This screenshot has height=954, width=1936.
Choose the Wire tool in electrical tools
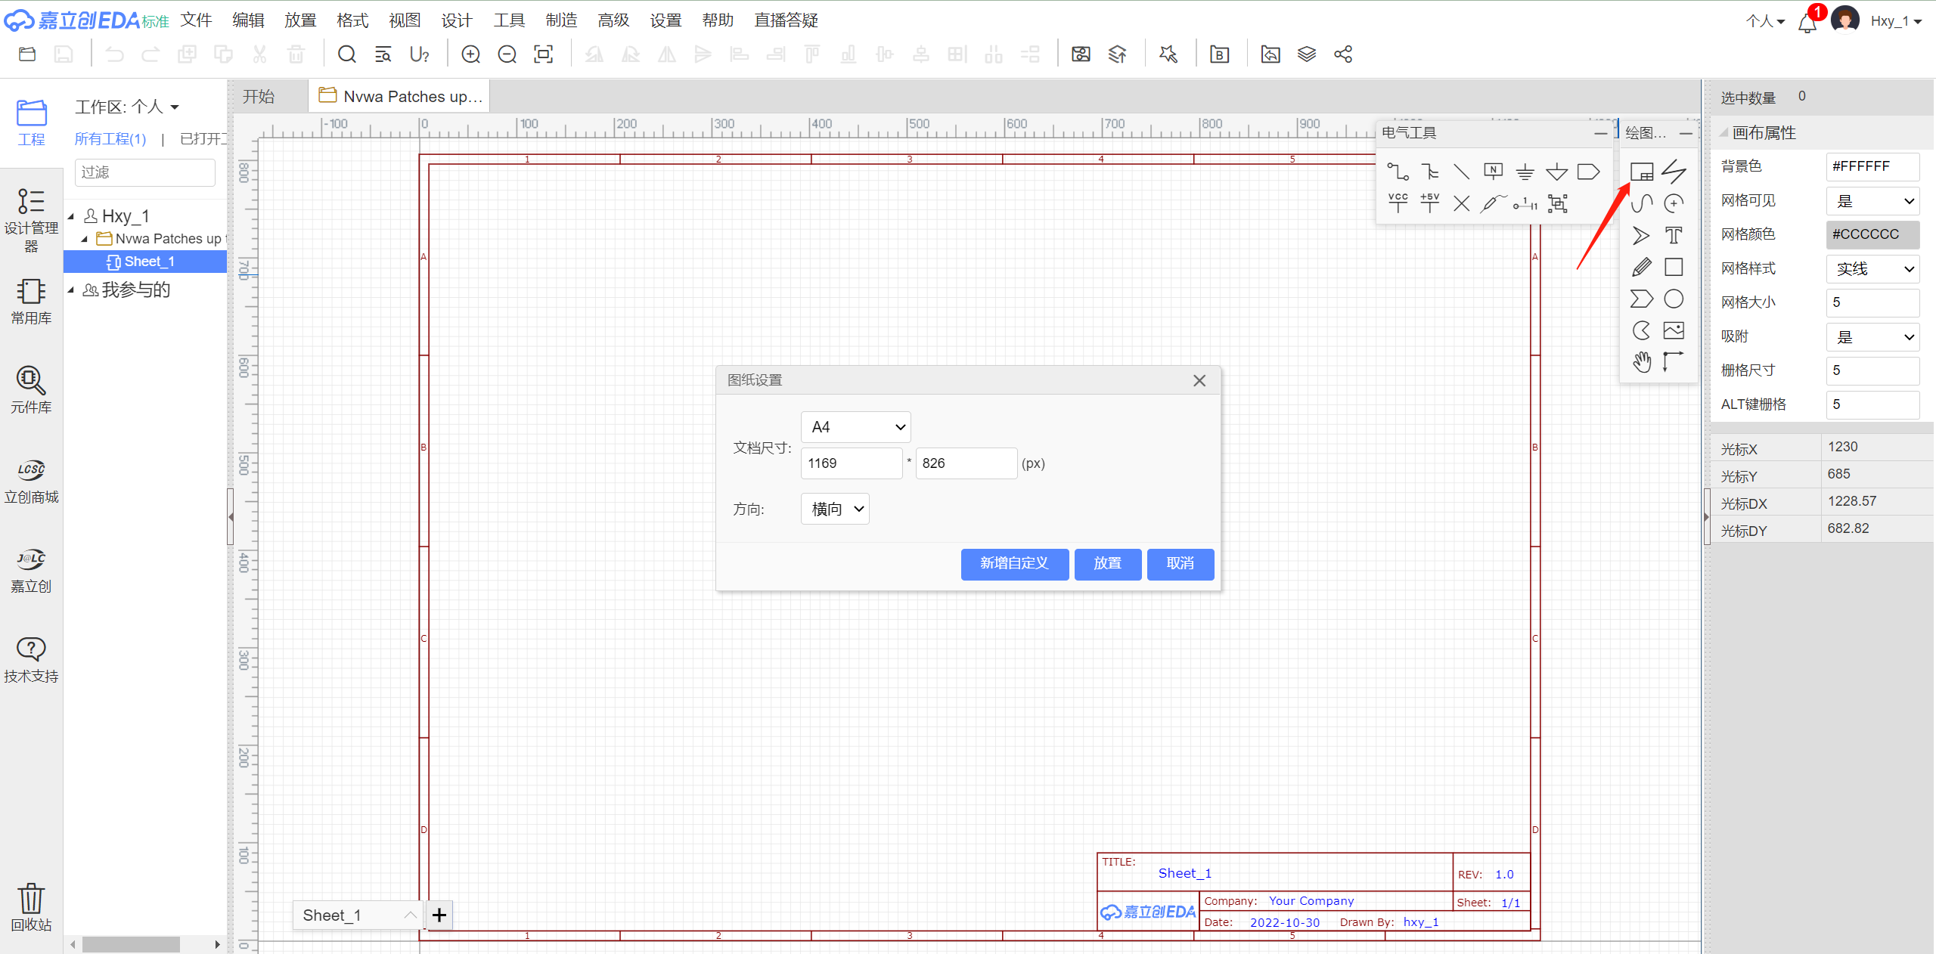pyautogui.click(x=1398, y=172)
